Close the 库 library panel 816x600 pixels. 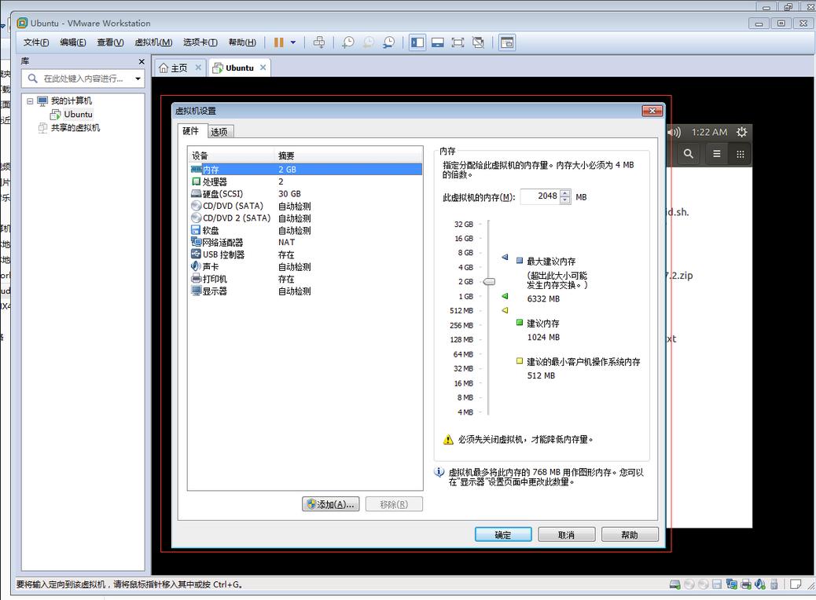tap(141, 62)
